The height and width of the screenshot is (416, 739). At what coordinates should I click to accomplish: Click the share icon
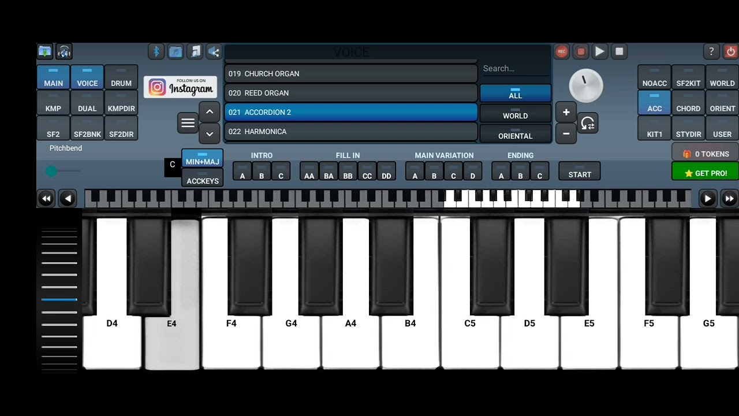click(214, 51)
